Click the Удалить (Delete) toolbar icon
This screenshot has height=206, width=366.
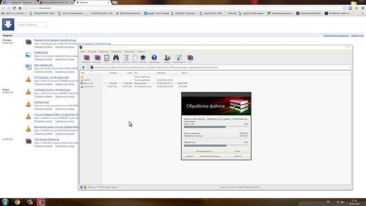click(126, 58)
